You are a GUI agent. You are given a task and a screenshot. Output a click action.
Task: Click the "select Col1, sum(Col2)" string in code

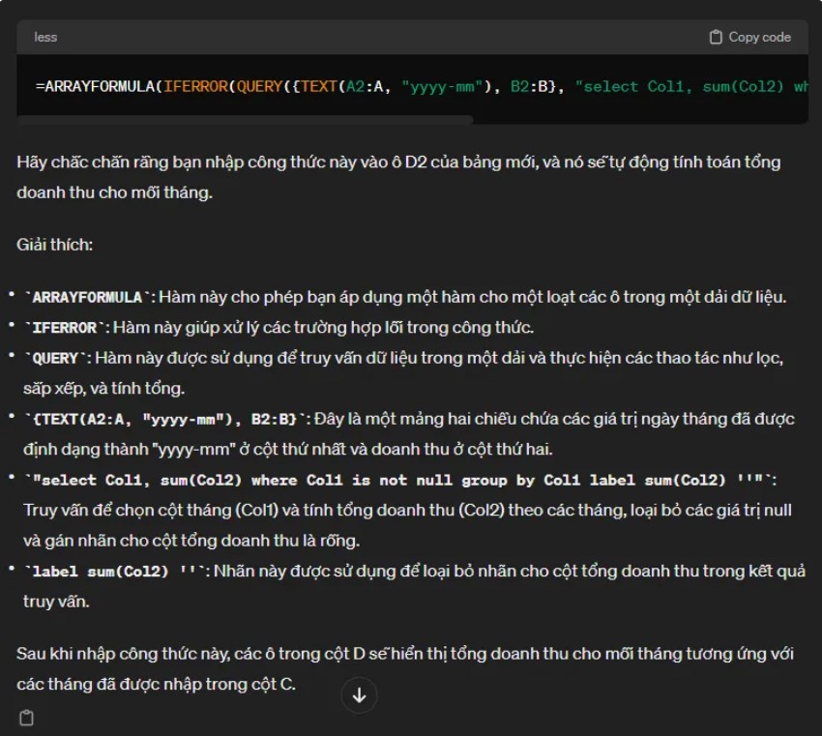[691, 86]
